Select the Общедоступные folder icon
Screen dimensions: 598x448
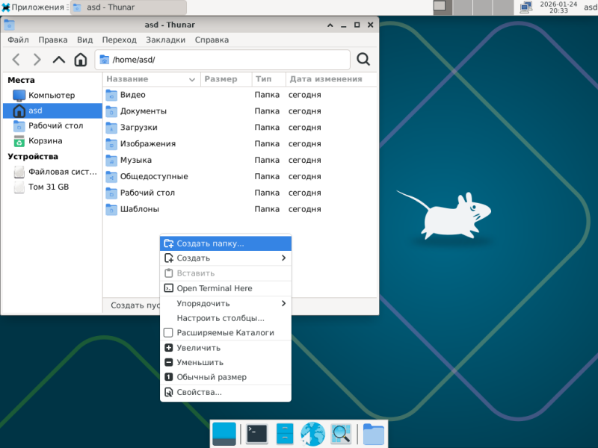pyautogui.click(x=111, y=177)
